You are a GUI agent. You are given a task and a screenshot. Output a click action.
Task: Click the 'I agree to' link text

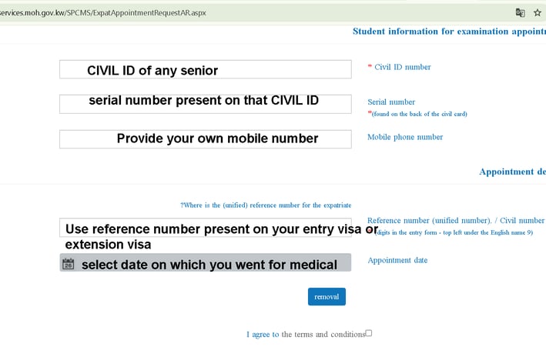click(263, 335)
